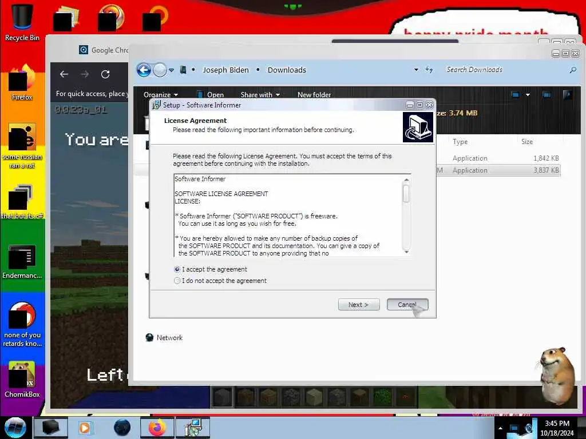Expand the 'Share with' dropdown

260,95
